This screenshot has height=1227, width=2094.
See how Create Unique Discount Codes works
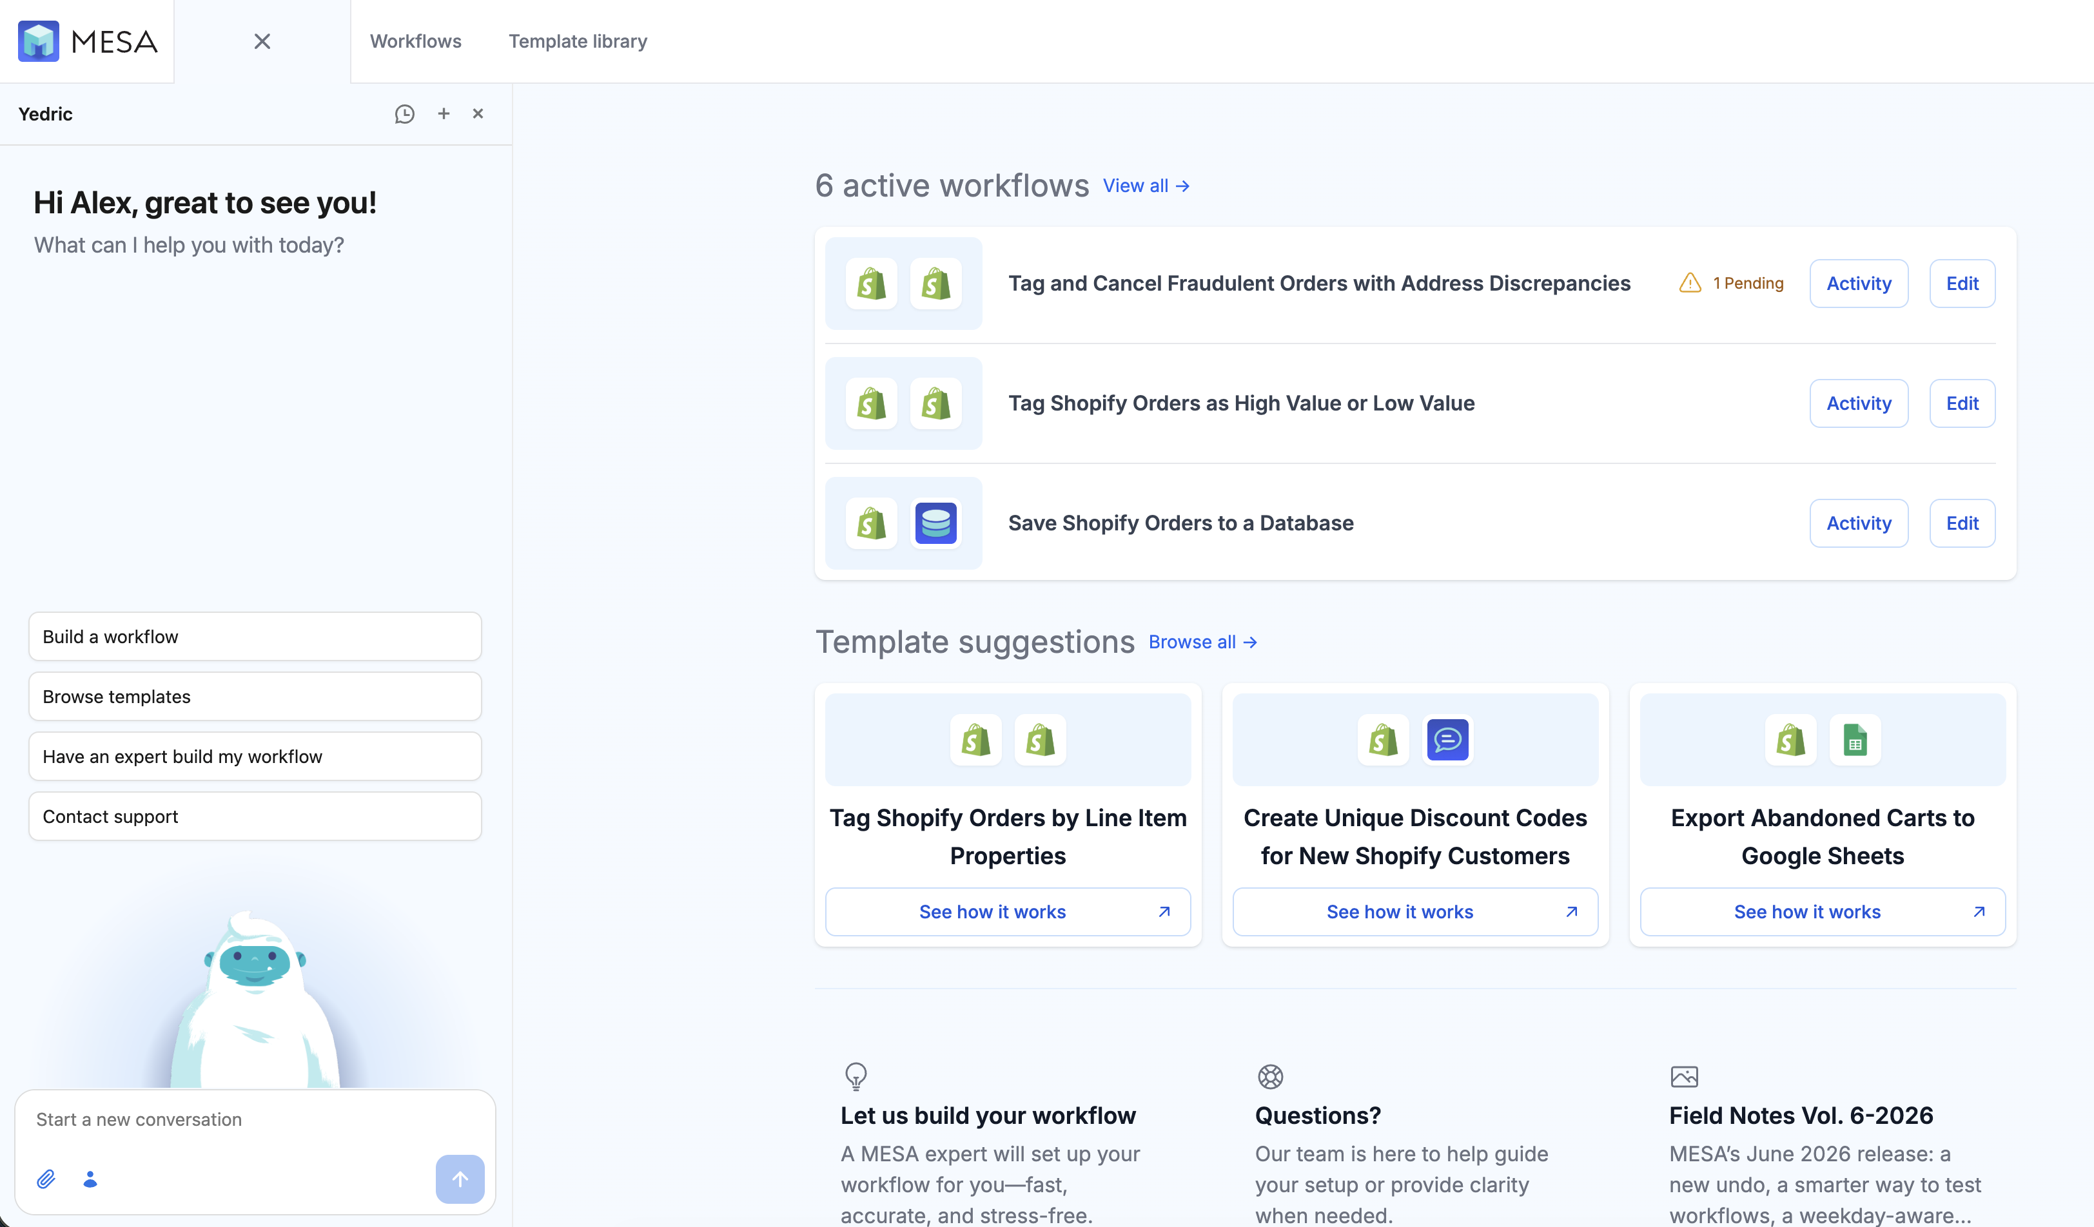(1415, 912)
